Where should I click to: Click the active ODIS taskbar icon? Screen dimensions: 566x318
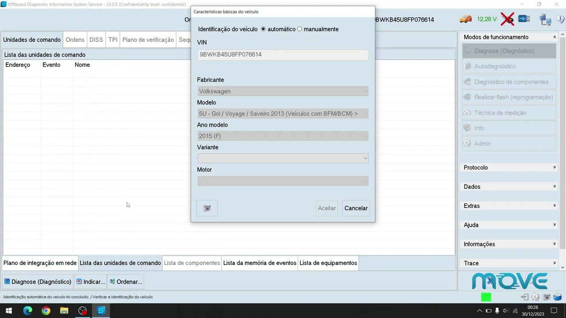point(101,311)
